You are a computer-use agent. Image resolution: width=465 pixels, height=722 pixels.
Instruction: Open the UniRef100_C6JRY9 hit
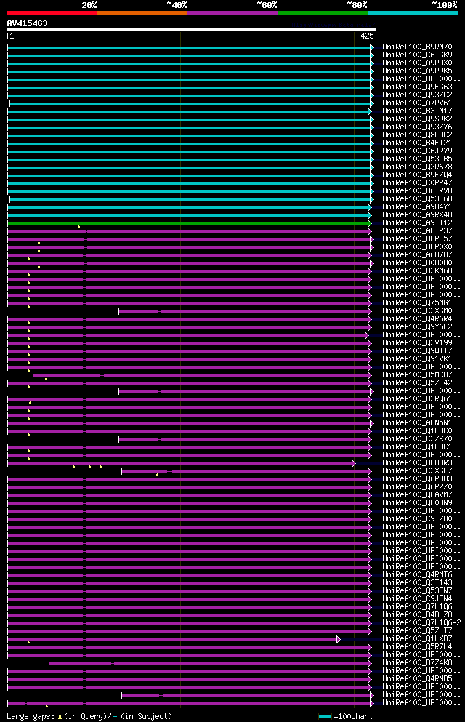pyautogui.click(x=417, y=151)
